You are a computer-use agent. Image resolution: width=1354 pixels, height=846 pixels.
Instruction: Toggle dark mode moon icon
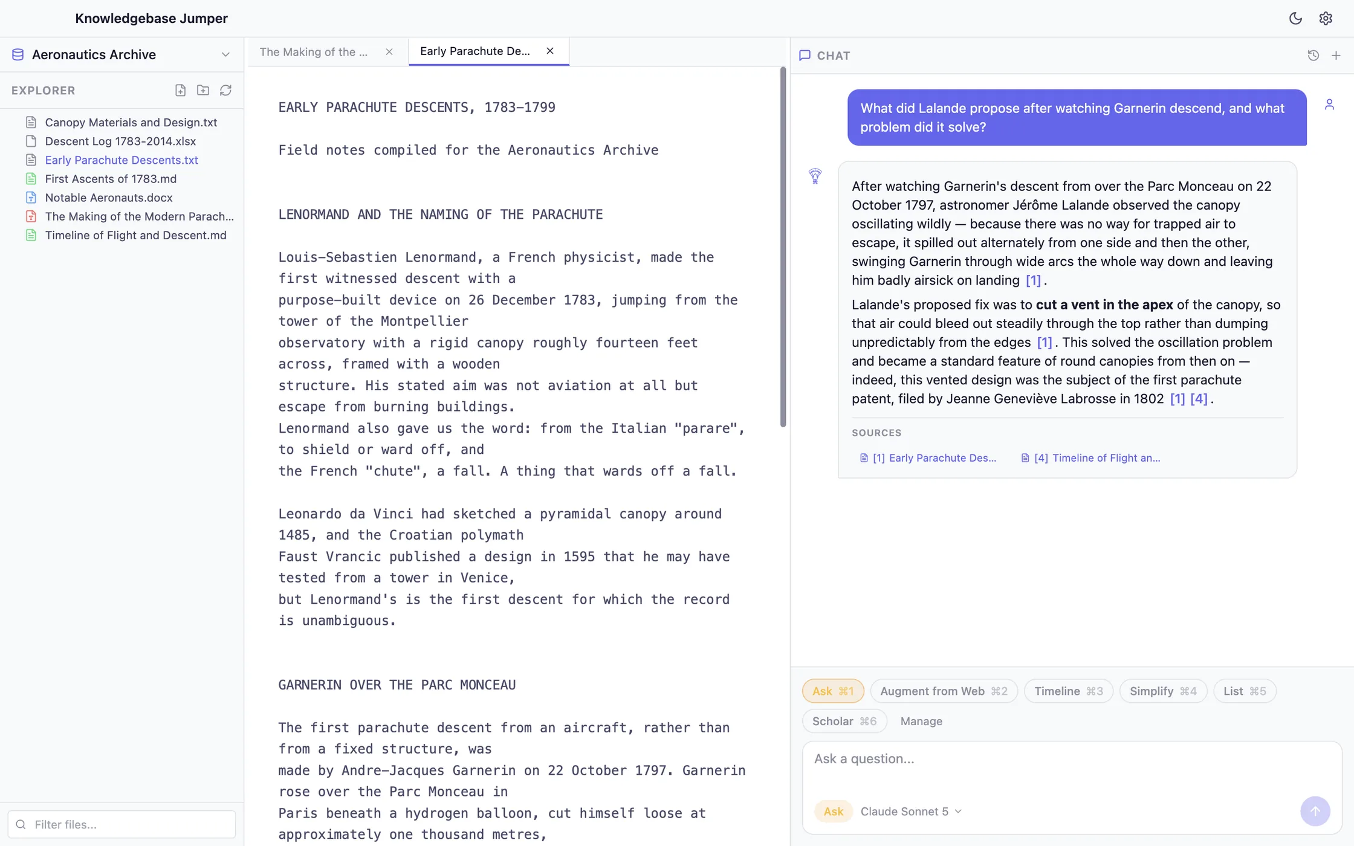point(1295,18)
